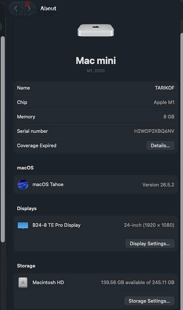Open coverage Details
The width and height of the screenshot is (183, 310).
click(160, 145)
